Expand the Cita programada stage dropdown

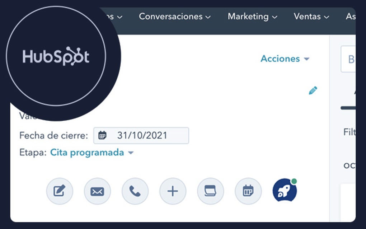92,153
